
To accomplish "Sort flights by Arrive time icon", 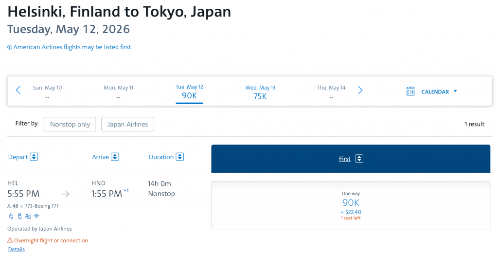I will click(115, 157).
